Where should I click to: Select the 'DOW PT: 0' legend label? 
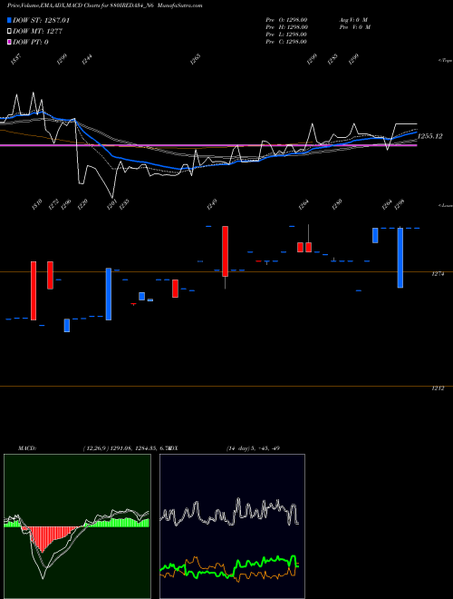pyautogui.click(x=30, y=42)
